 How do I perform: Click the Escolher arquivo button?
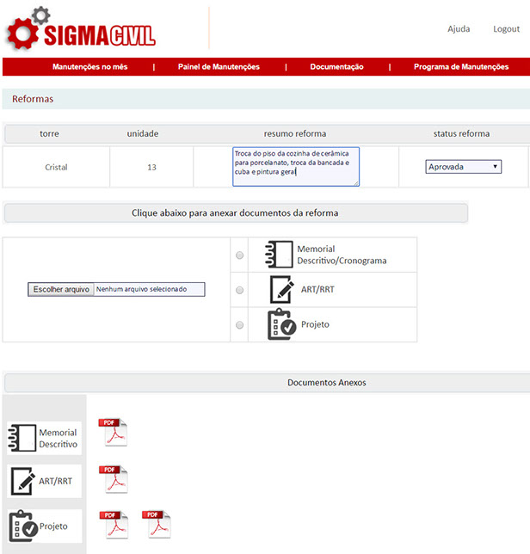[x=61, y=290]
